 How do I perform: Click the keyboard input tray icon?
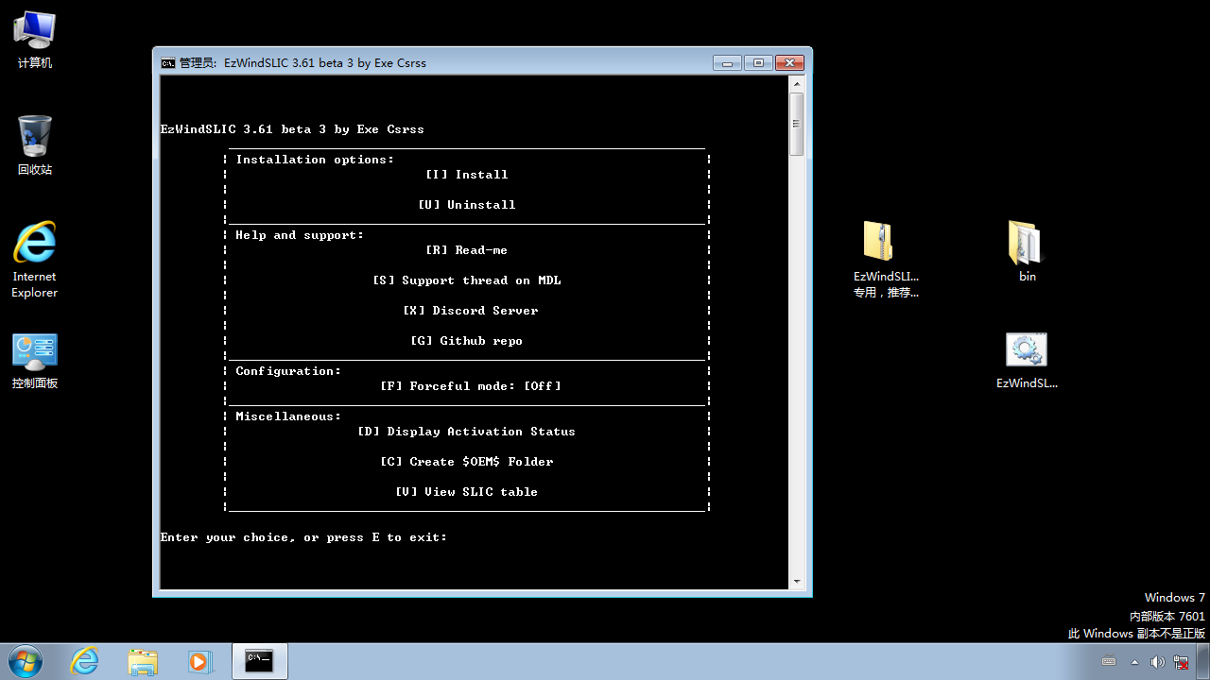click(x=1109, y=661)
